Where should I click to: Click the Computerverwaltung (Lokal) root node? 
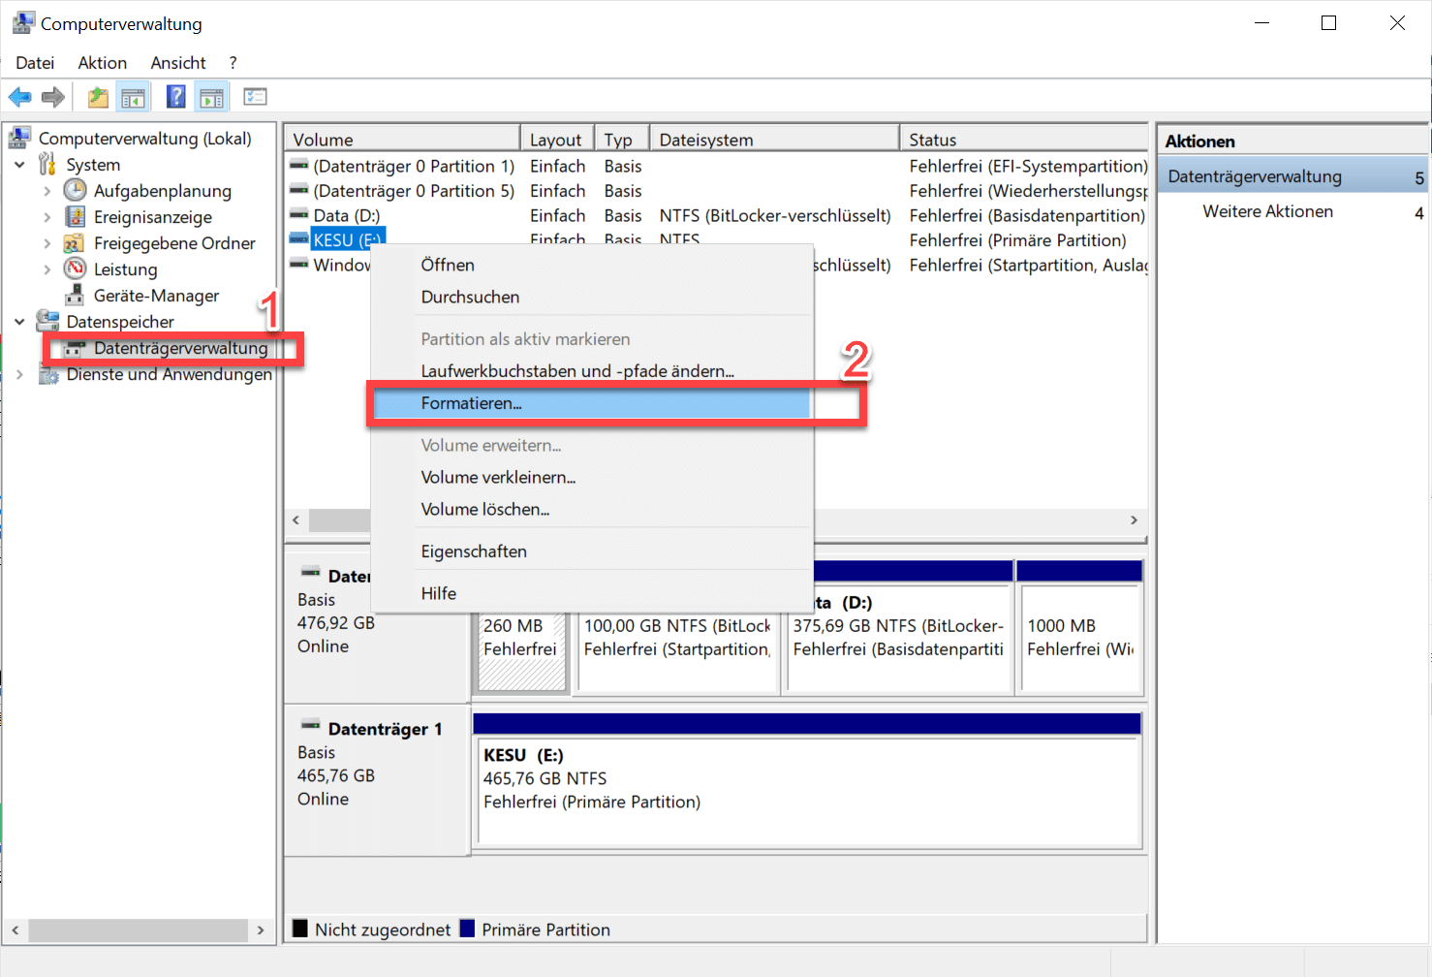tap(144, 139)
